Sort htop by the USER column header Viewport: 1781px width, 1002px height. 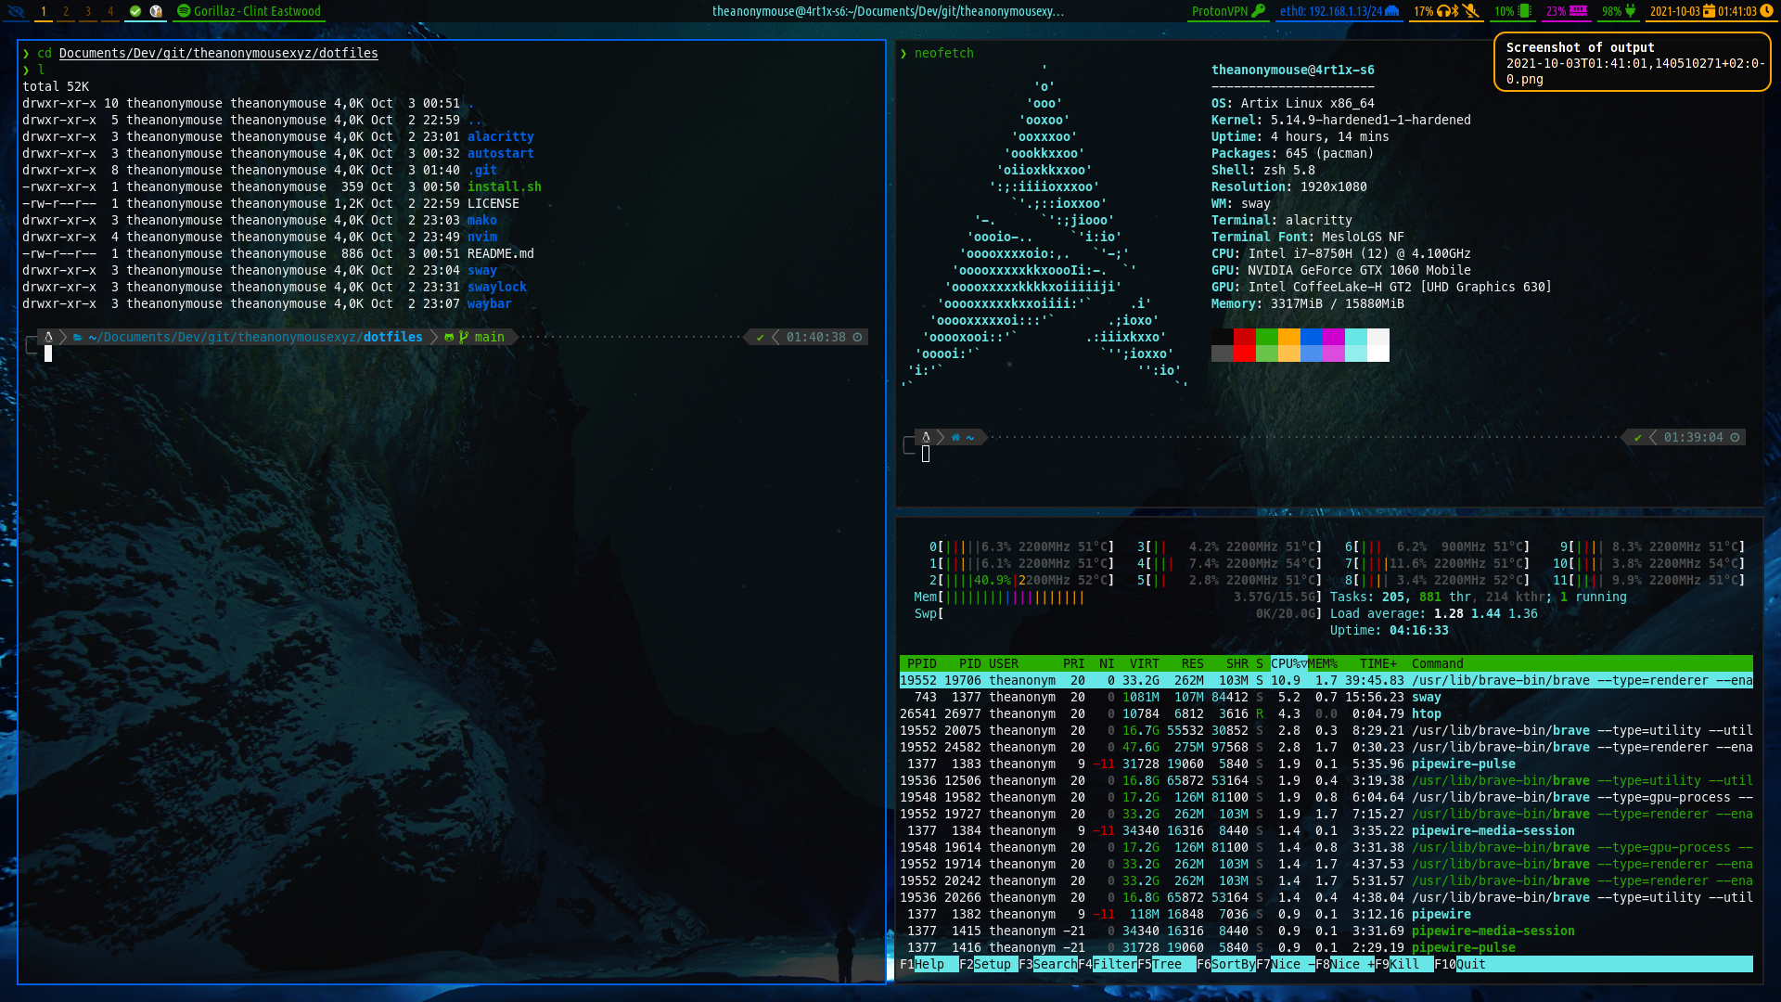coord(1004,663)
